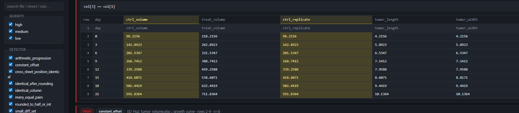Click the row column header
Screen dimensions: 519x113
(x=86, y=20)
